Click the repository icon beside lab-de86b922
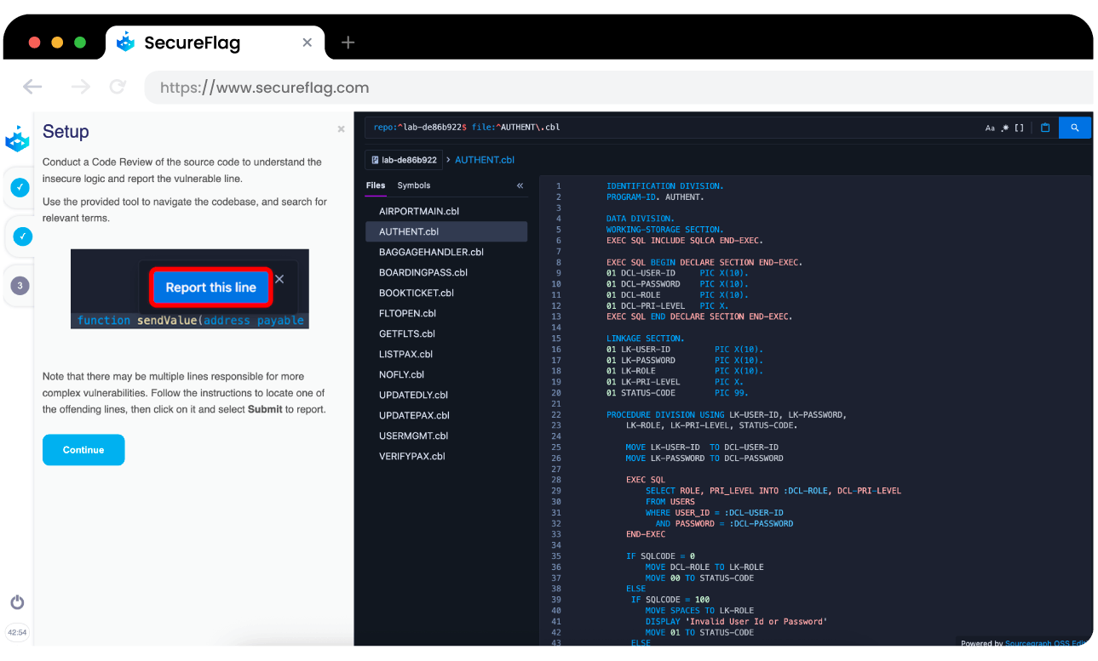This screenshot has height=661, width=1098. pos(376,159)
